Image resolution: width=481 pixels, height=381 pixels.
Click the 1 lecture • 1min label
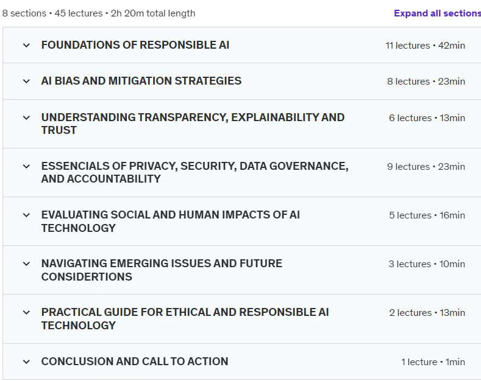pos(433,362)
